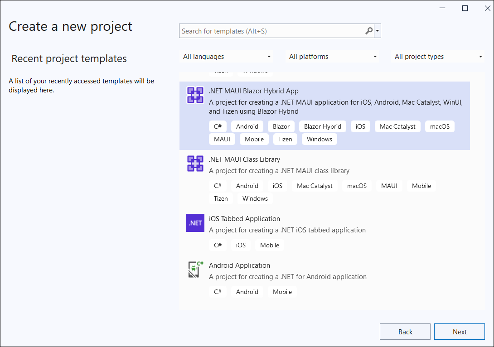The image size is (494, 347).
Task: Click Windows tag under Blazor Hybrid App
Action: pyautogui.click(x=320, y=139)
